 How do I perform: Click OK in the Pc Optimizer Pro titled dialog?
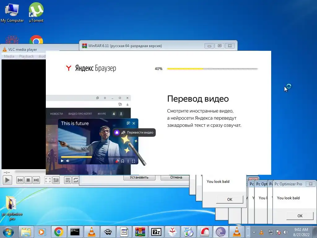click(x=300, y=216)
